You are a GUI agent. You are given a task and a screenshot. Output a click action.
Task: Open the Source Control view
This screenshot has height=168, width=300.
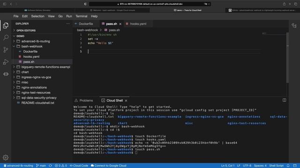[6, 50]
